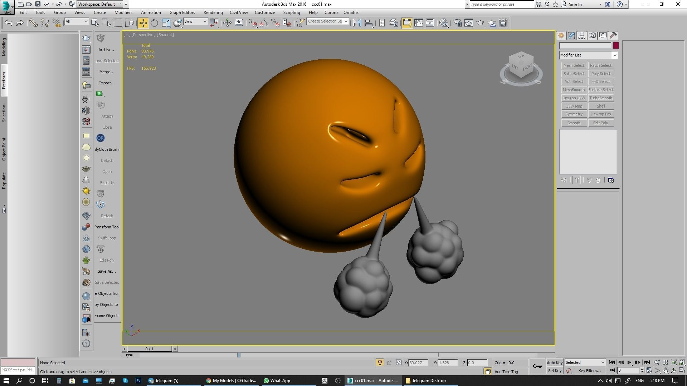Click the Render Production teapot icon
The image size is (687, 386).
(480, 23)
